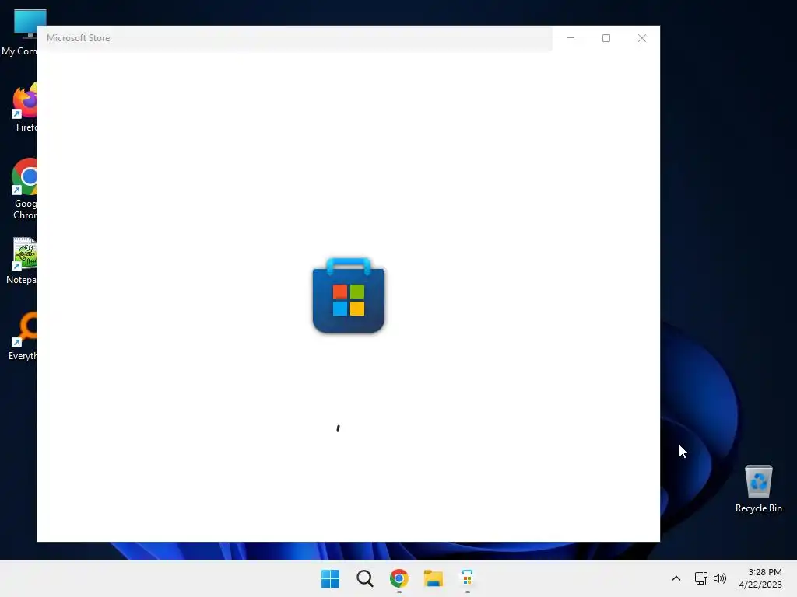Click the Recycle Bin label text

(758, 508)
